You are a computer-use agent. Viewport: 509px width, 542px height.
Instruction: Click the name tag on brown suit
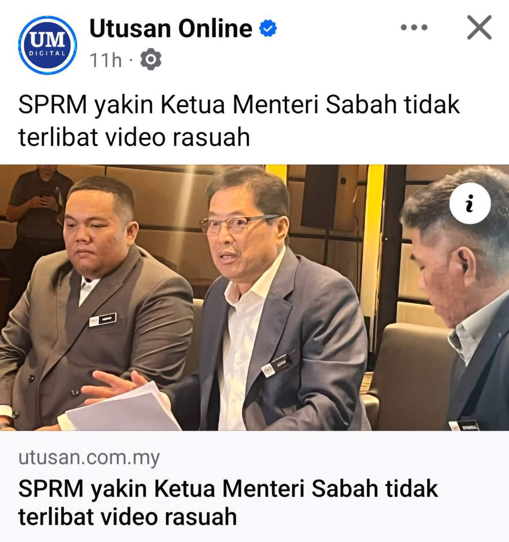pos(103,320)
